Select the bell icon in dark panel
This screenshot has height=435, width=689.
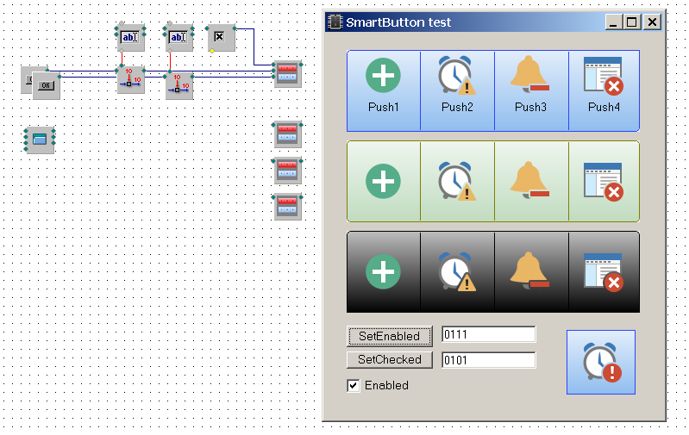pyautogui.click(x=530, y=271)
